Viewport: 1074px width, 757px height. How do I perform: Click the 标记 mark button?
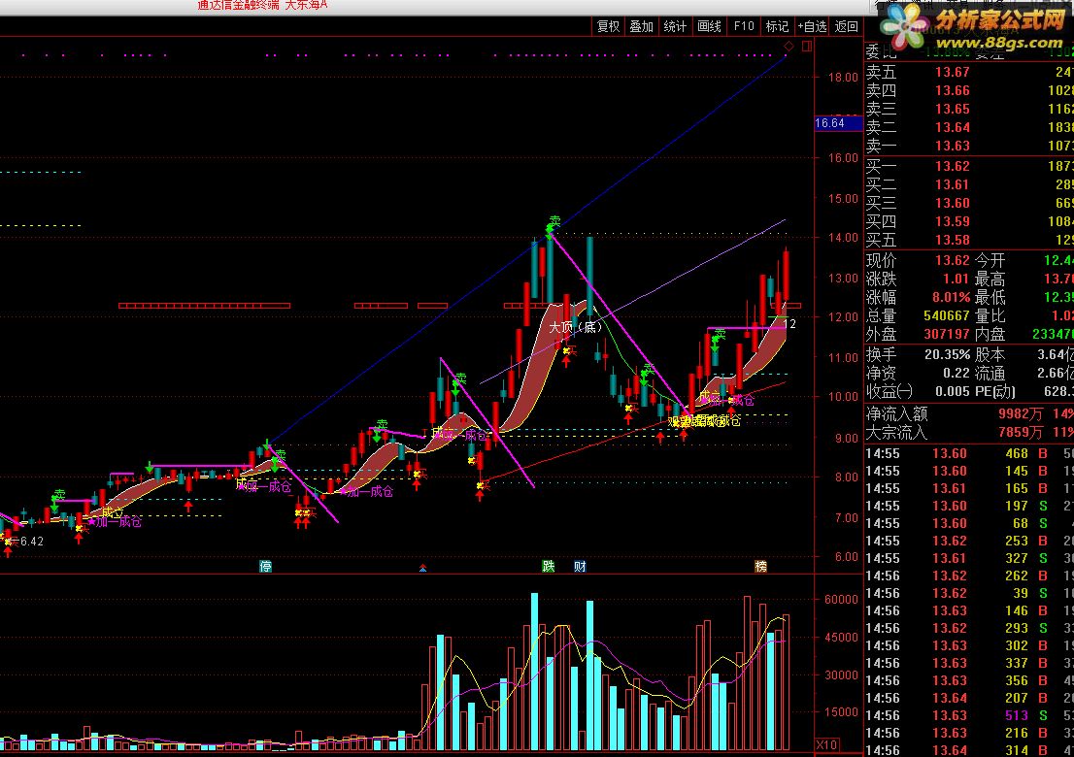pyautogui.click(x=778, y=26)
